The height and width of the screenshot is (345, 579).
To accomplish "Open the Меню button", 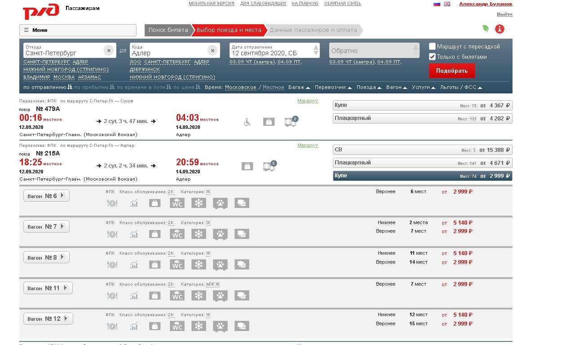I will click(x=78, y=30).
